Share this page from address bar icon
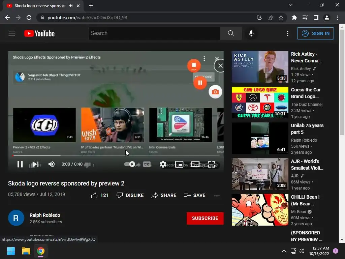Screen dimensions: 345x259 coord(270,18)
